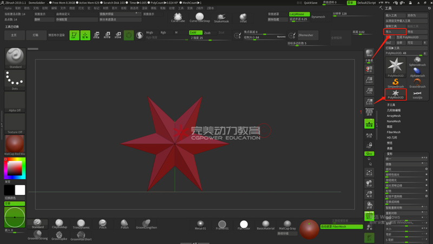
Task: Click the QuickSave button
Action: (x=311, y=3)
